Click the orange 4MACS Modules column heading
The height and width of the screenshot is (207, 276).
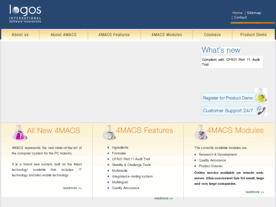[x=235, y=130]
